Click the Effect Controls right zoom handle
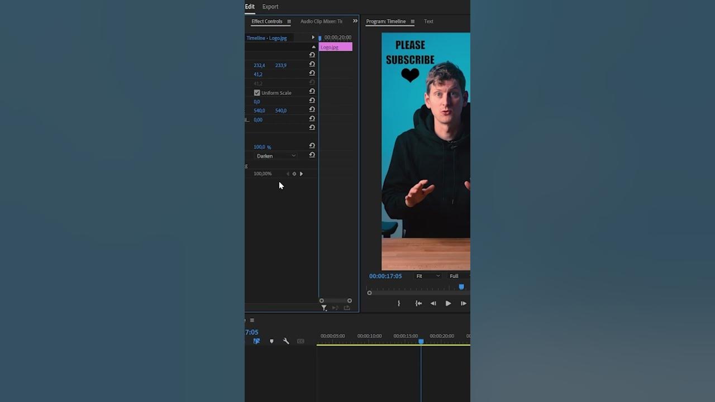The image size is (715, 402). click(350, 301)
